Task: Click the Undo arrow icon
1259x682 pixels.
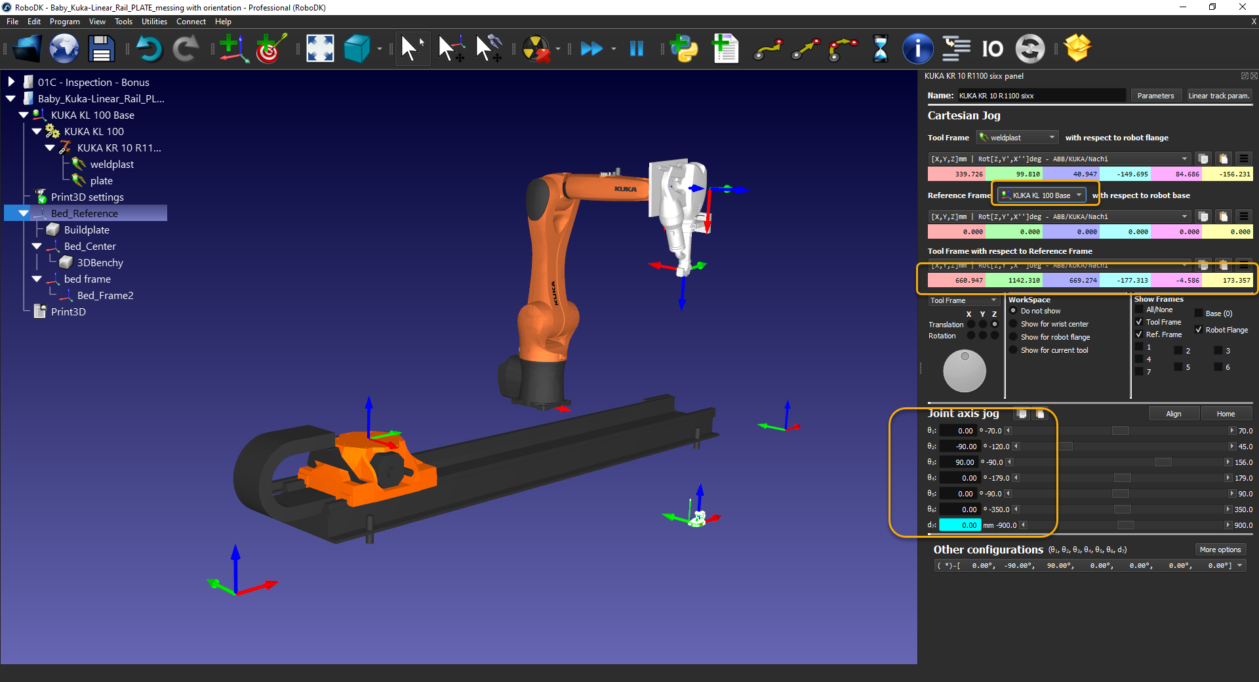Action: tap(150, 49)
